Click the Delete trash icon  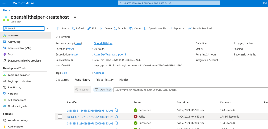point(101,28)
